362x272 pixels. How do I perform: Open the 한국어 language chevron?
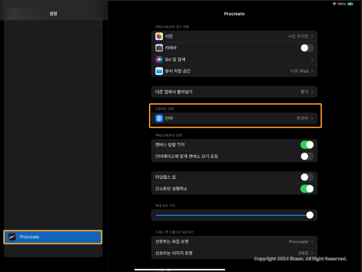click(x=312, y=118)
